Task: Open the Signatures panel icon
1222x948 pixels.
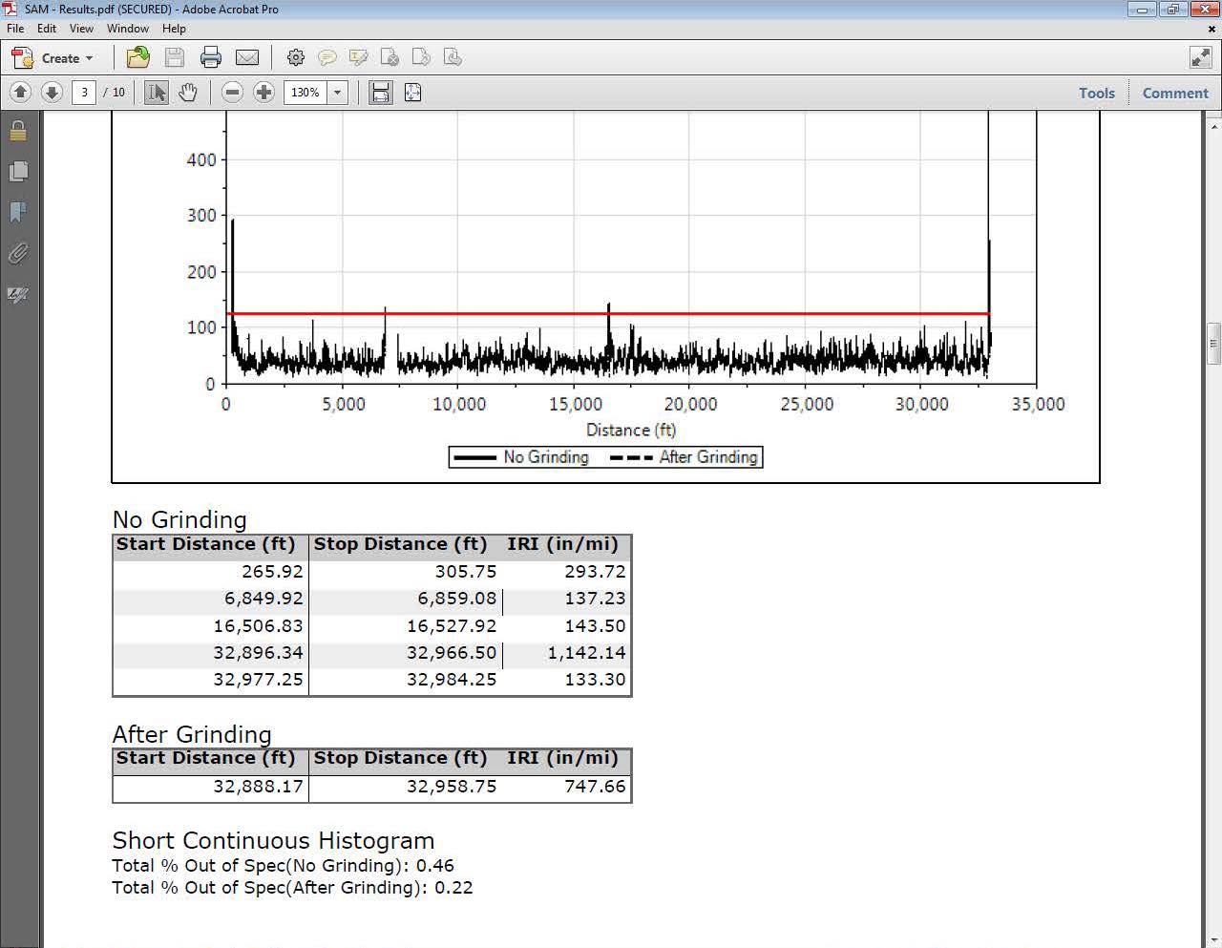Action: point(18,294)
